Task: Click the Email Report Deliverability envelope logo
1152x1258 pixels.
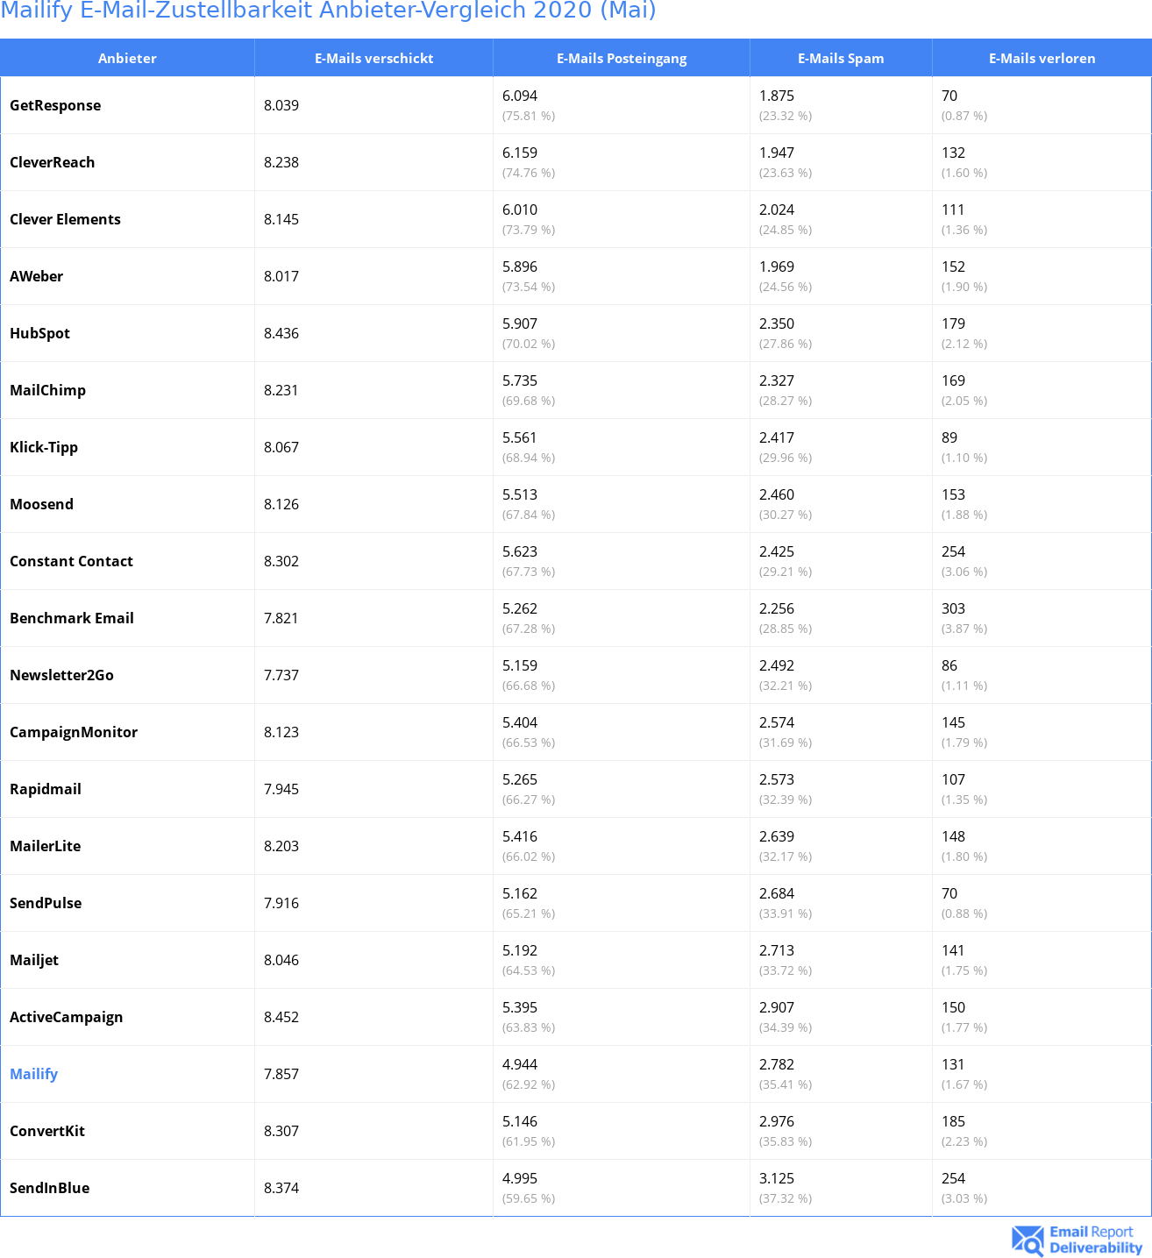Action: pos(1028,1240)
